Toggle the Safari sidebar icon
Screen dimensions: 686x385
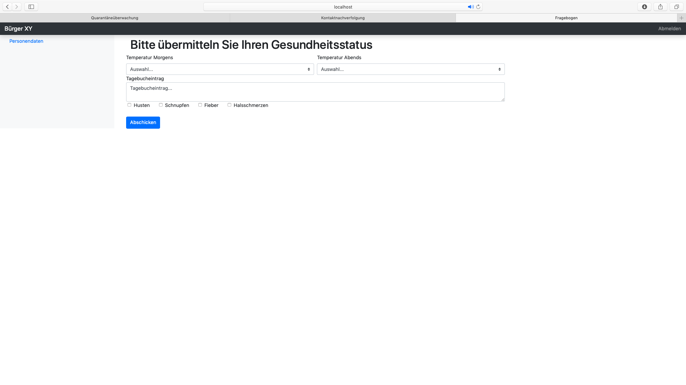(x=31, y=7)
